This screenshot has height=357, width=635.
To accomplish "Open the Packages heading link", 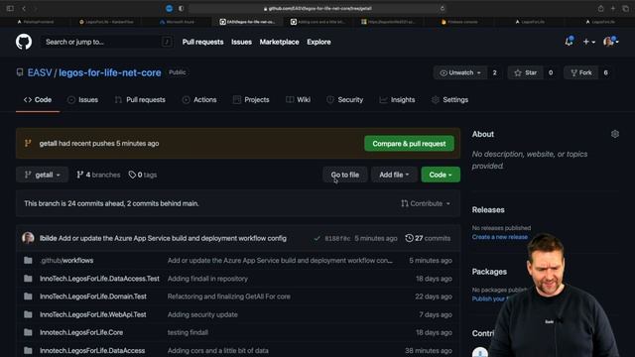I will (489, 272).
